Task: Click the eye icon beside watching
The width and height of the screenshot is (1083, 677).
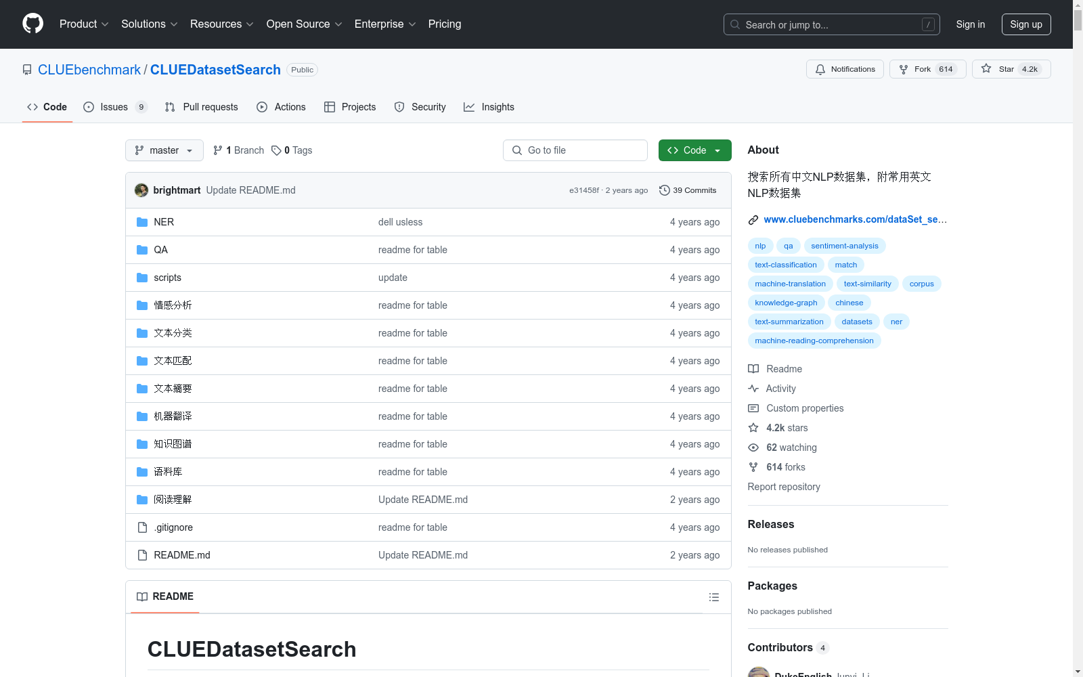Action: [753, 447]
